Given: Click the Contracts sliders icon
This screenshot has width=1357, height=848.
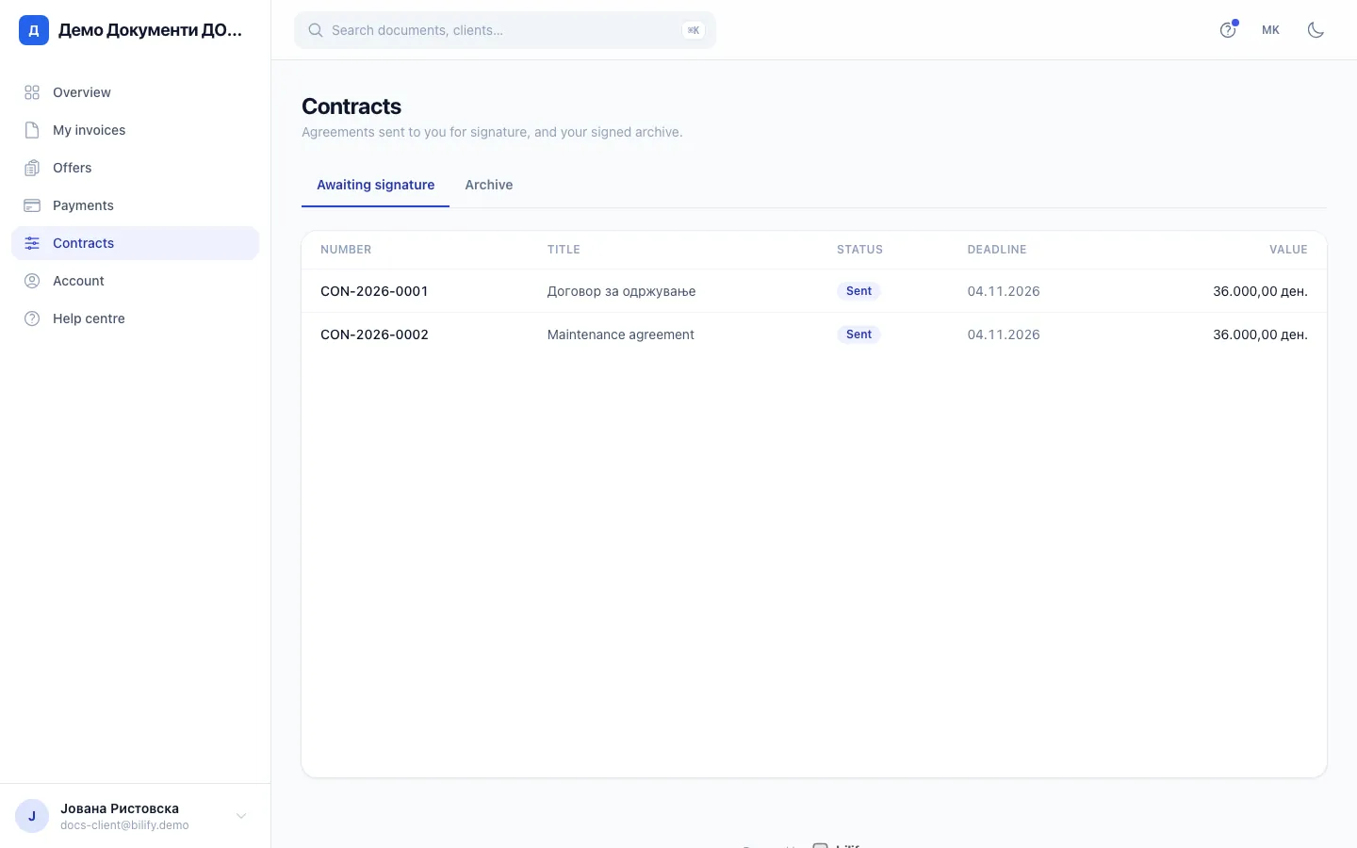Looking at the screenshot, I should [32, 243].
